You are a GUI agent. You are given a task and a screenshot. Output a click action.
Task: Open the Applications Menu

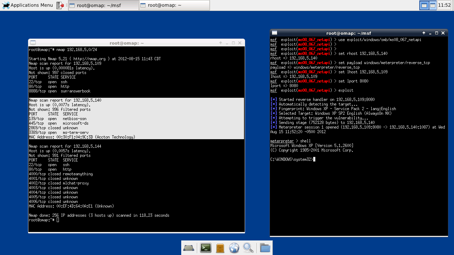tap(27, 5)
